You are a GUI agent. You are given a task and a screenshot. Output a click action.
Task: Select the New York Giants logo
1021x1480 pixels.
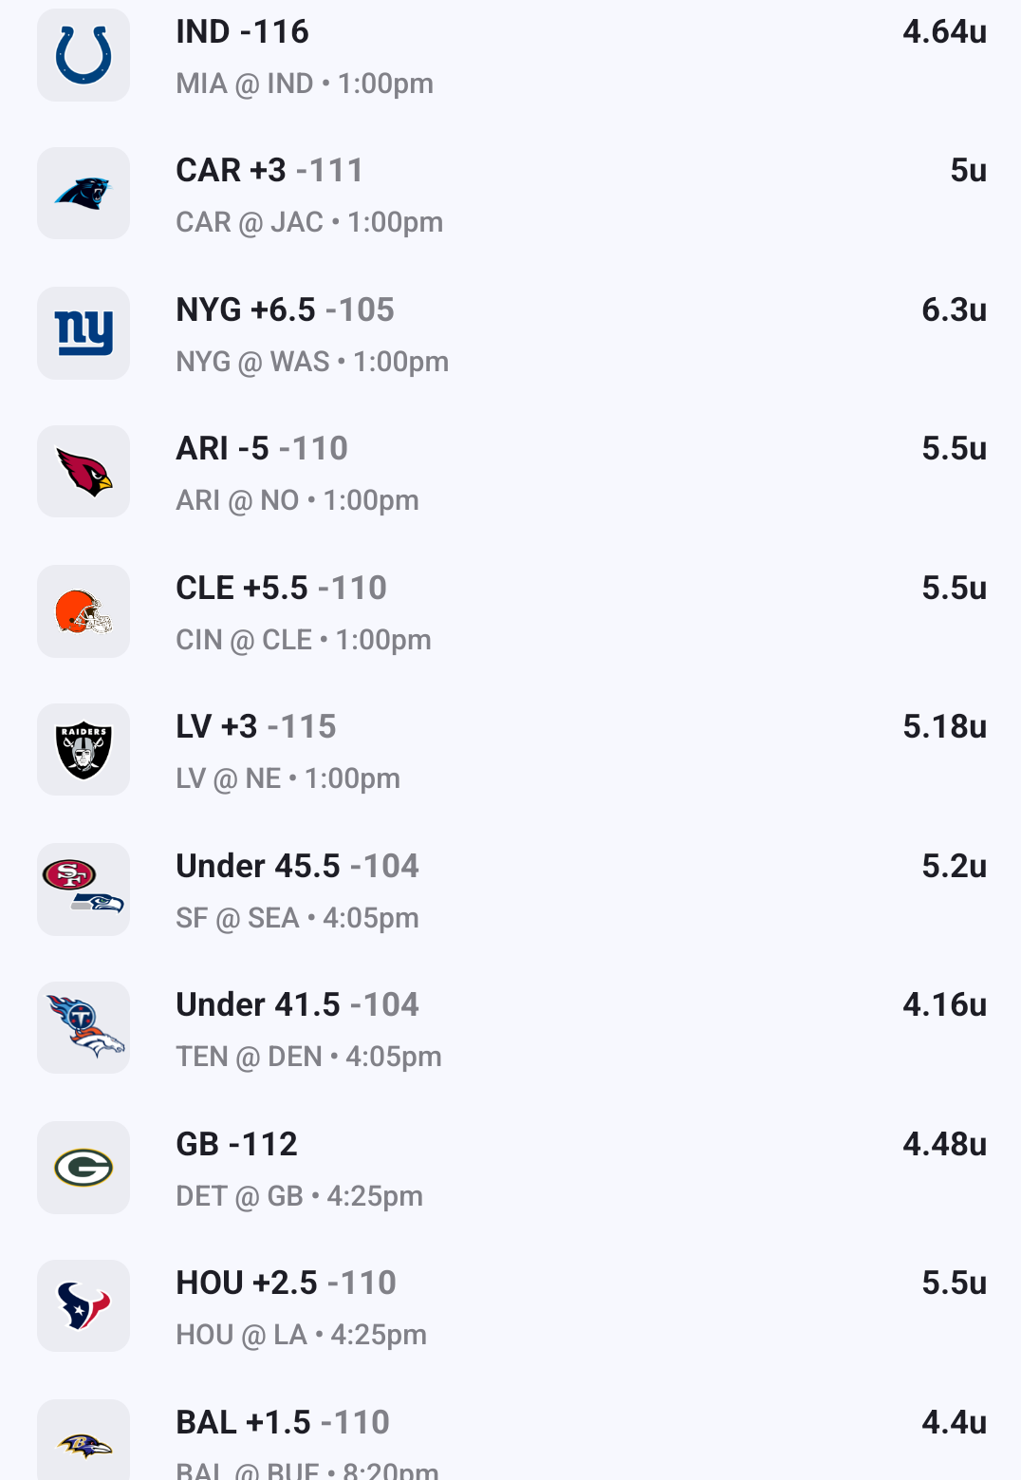[84, 333]
